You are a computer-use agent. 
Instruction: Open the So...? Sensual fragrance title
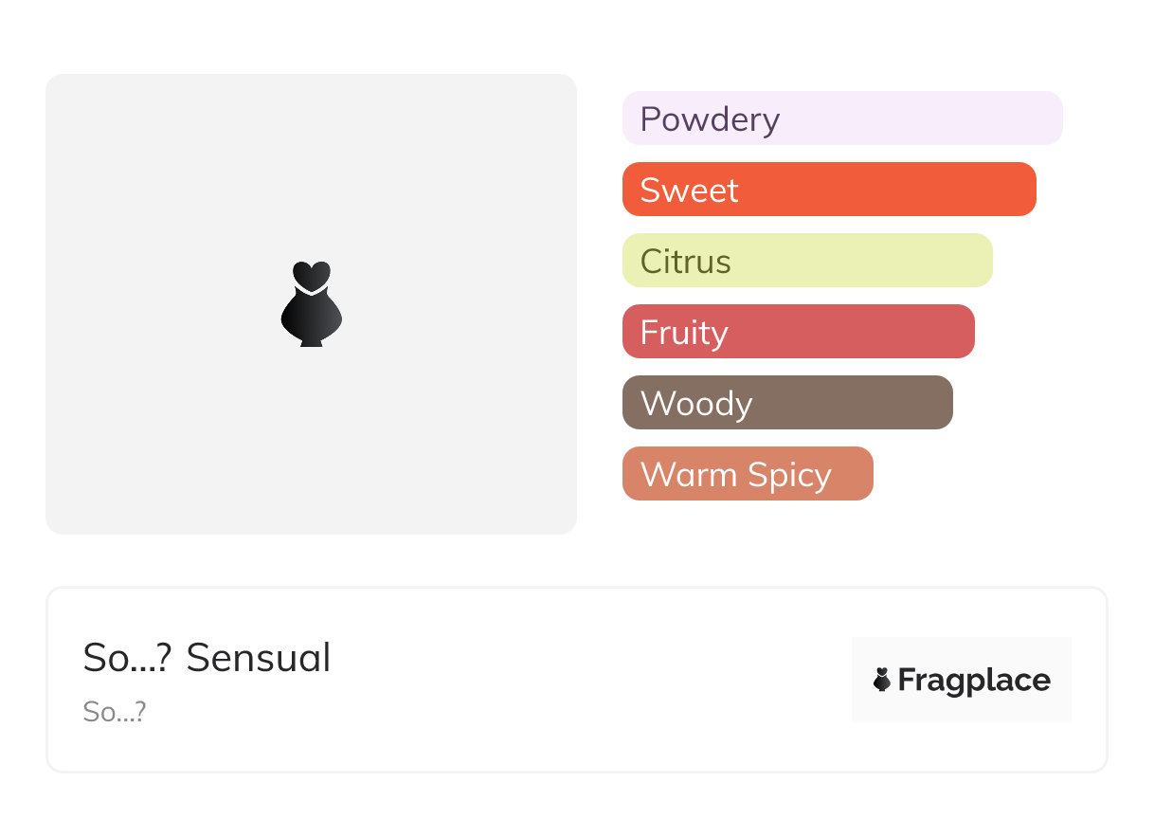click(207, 658)
